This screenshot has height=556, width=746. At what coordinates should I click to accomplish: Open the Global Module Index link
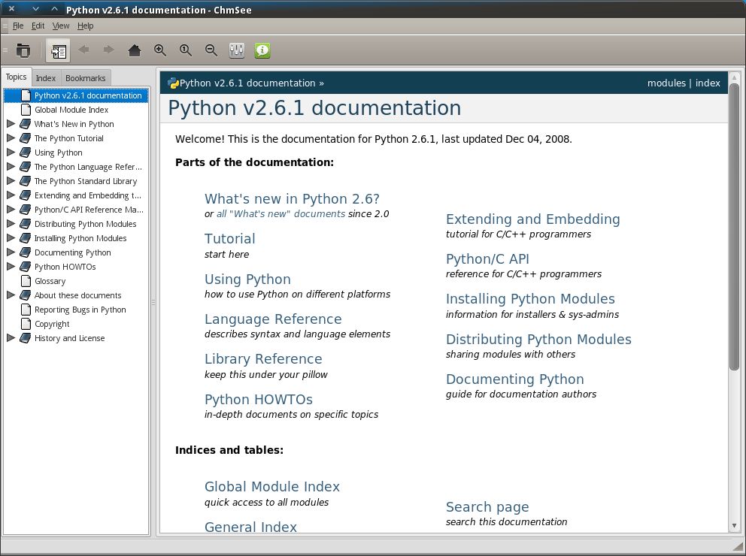(272, 487)
